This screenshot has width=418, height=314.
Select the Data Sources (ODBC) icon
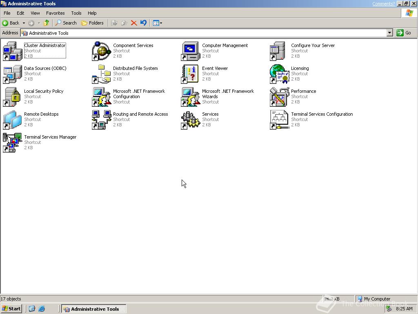(x=12, y=74)
